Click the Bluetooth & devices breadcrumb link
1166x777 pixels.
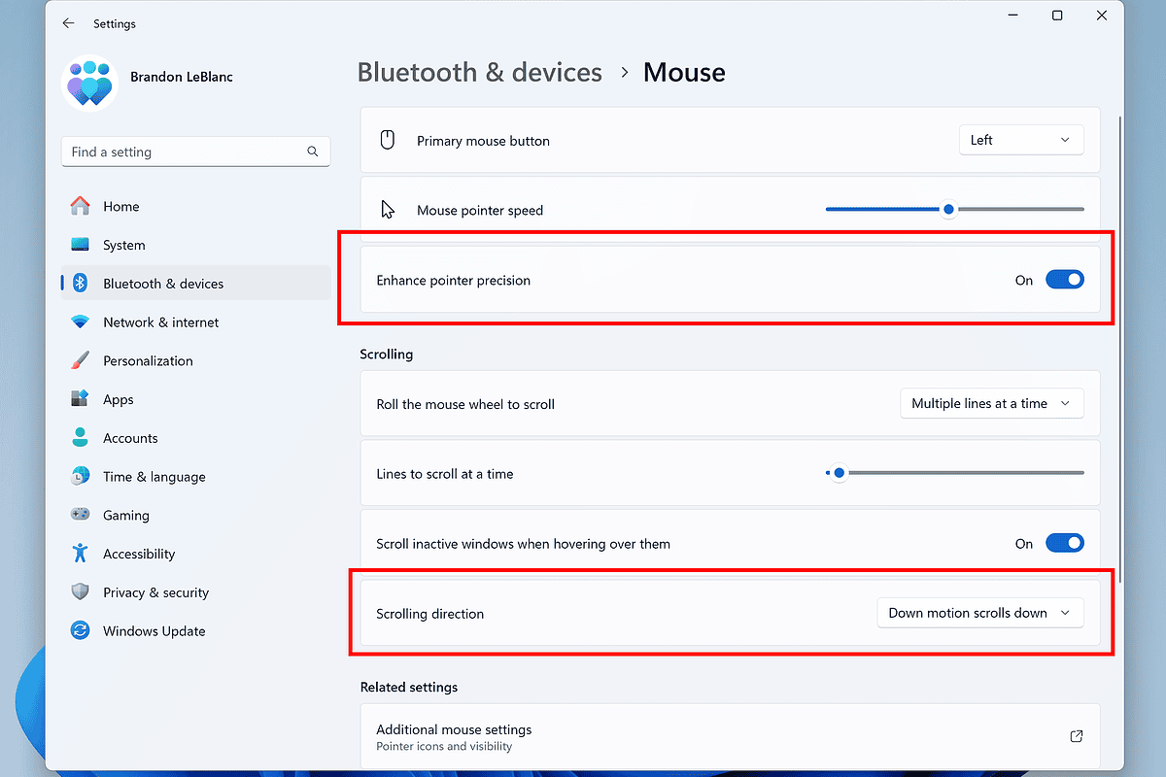click(480, 73)
